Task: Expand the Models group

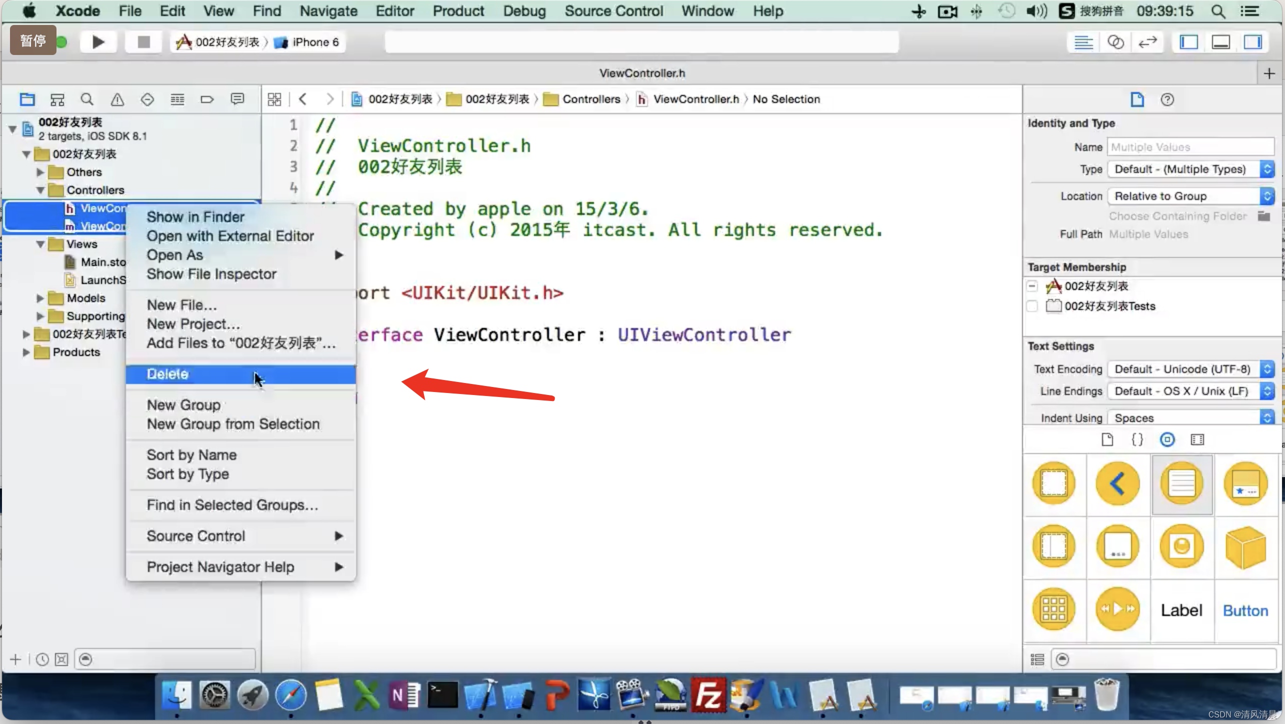Action: (x=40, y=298)
